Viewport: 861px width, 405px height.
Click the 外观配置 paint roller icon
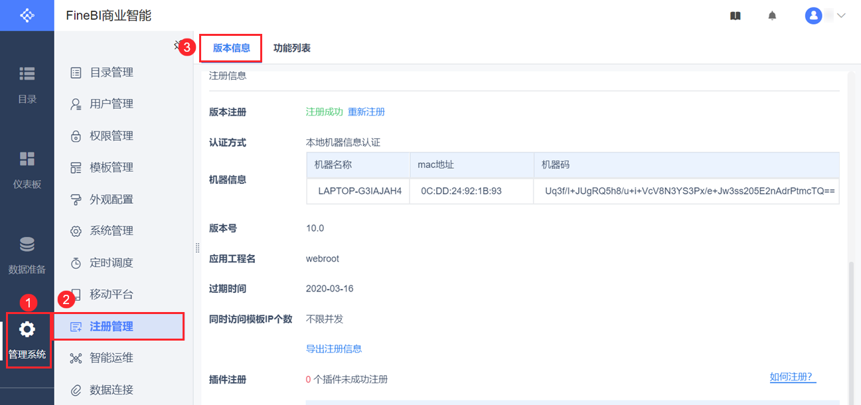point(76,199)
